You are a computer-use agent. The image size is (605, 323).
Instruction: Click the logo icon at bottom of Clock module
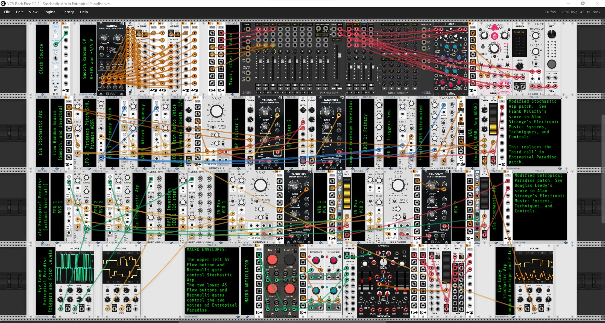(x=56, y=89)
